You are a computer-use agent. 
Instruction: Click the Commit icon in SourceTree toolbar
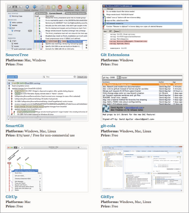pyautogui.click(x=27, y=7)
